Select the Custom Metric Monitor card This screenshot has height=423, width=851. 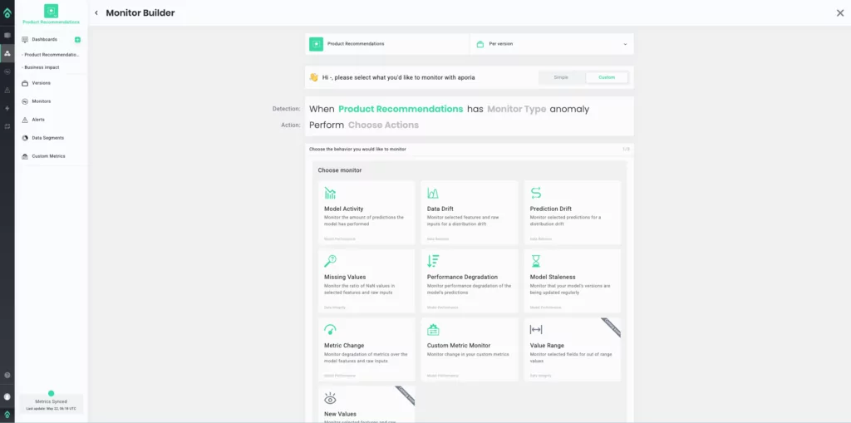tap(469, 350)
